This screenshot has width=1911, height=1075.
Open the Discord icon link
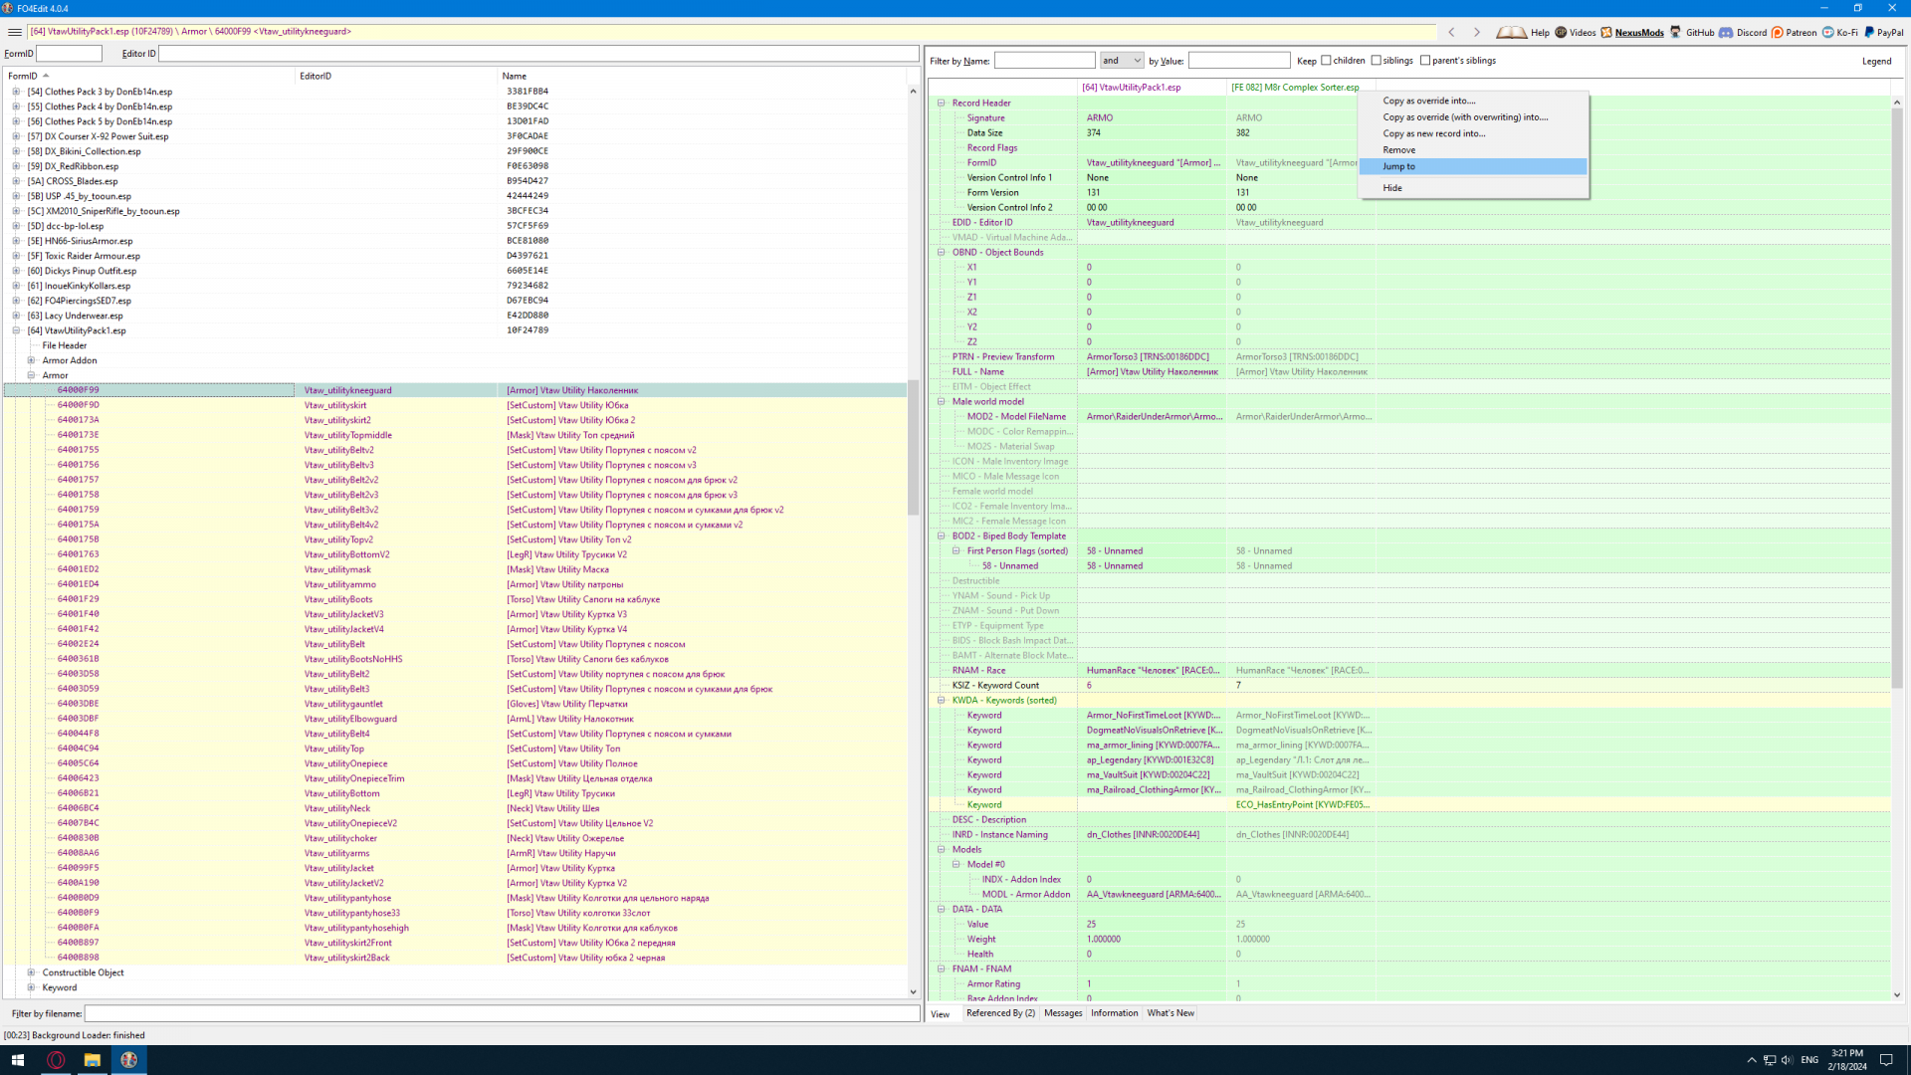[1726, 32]
